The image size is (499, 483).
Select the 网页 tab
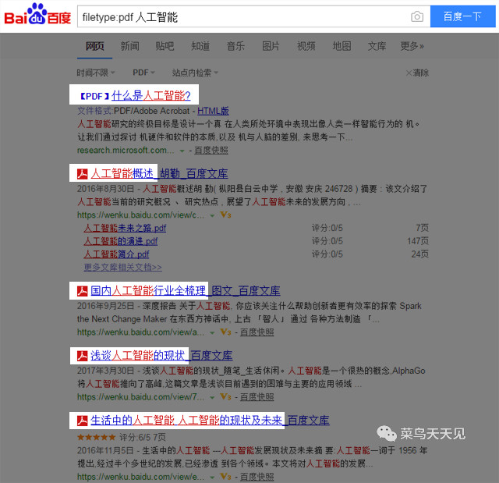tap(94, 46)
